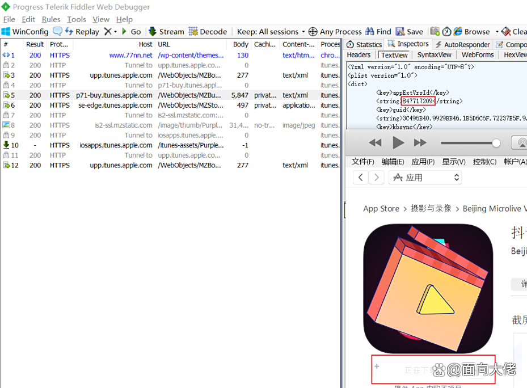The image size is (527, 388).
Task: Select session 5 p71-buy.itunes.apple.com
Action: pyautogui.click(x=170, y=95)
